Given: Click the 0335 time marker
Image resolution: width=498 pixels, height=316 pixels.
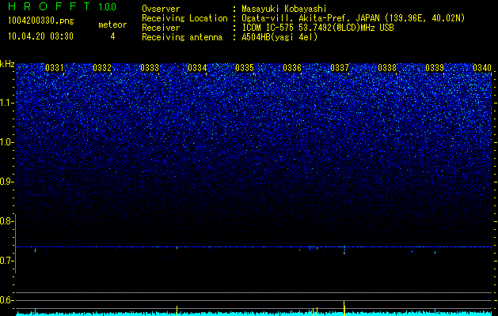Looking at the screenshot, I should (245, 68).
